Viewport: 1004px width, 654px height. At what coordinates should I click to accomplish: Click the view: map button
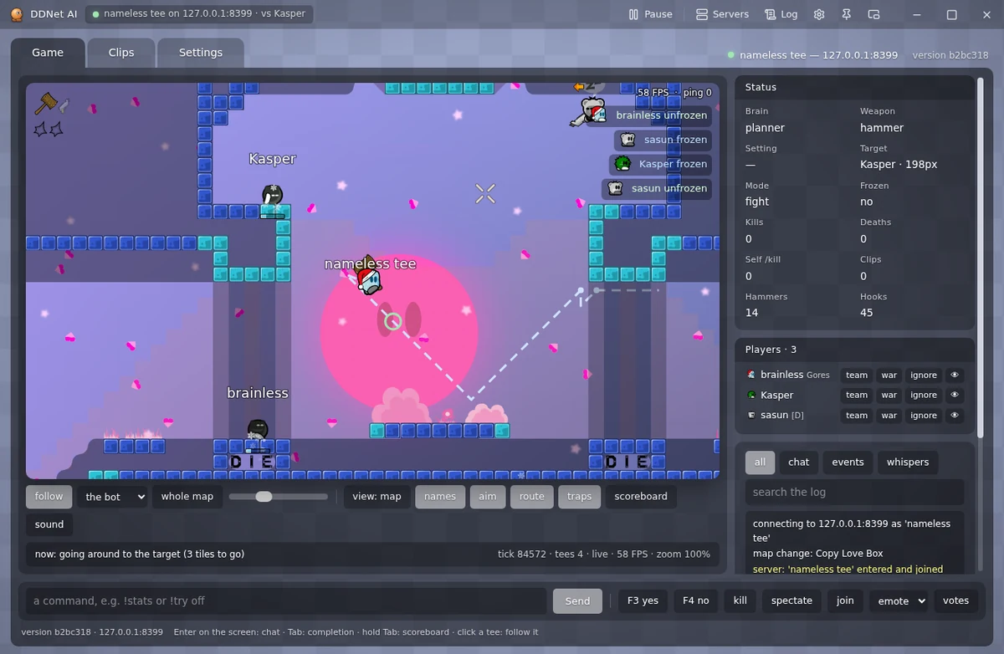(x=376, y=496)
